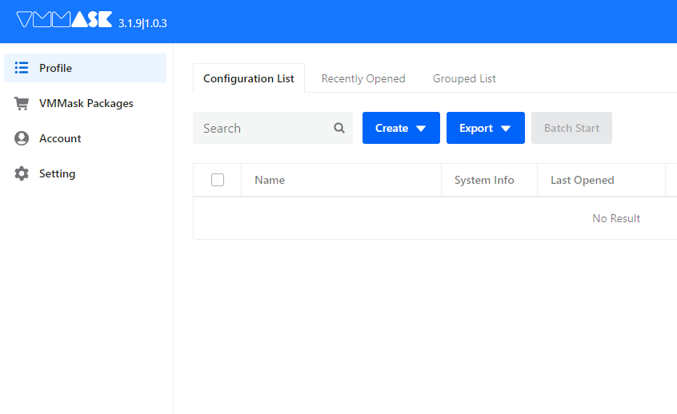This screenshot has height=414, width=677.
Task: Expand the Export dropdown arrow
Action: 506,129
